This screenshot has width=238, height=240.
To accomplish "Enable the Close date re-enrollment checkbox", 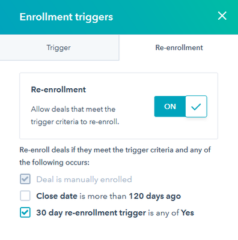I will coord(25,196).
